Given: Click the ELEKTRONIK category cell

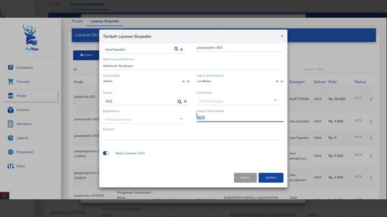Looking at the screenshot, I should (299, 99).
